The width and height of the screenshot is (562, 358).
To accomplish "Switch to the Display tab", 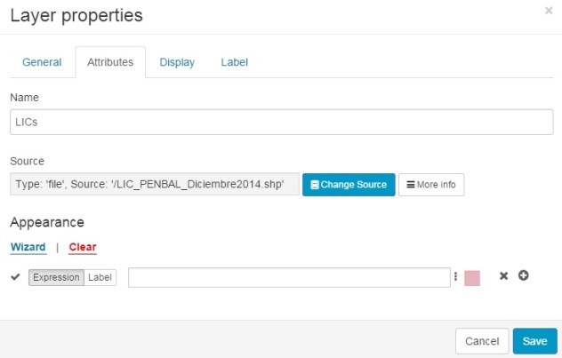I will tap(177, 62).
